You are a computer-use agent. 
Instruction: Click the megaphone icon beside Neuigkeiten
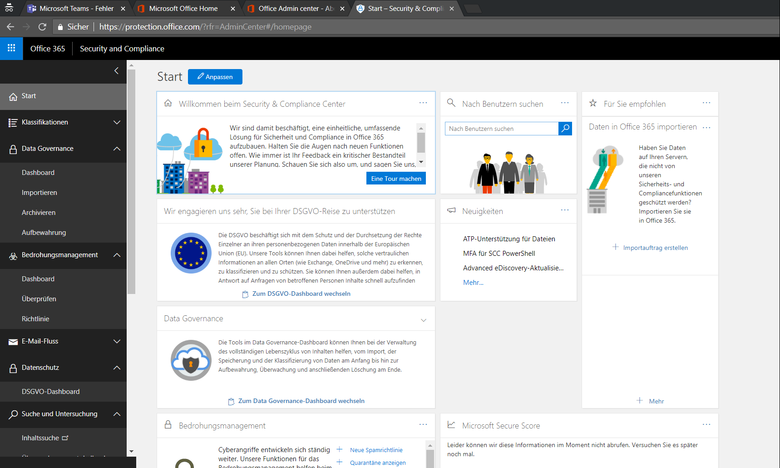[x=451, y=210]
